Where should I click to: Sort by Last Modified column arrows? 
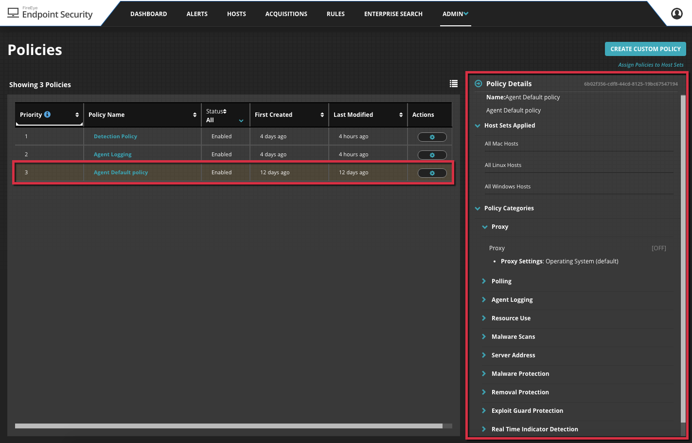401,115
